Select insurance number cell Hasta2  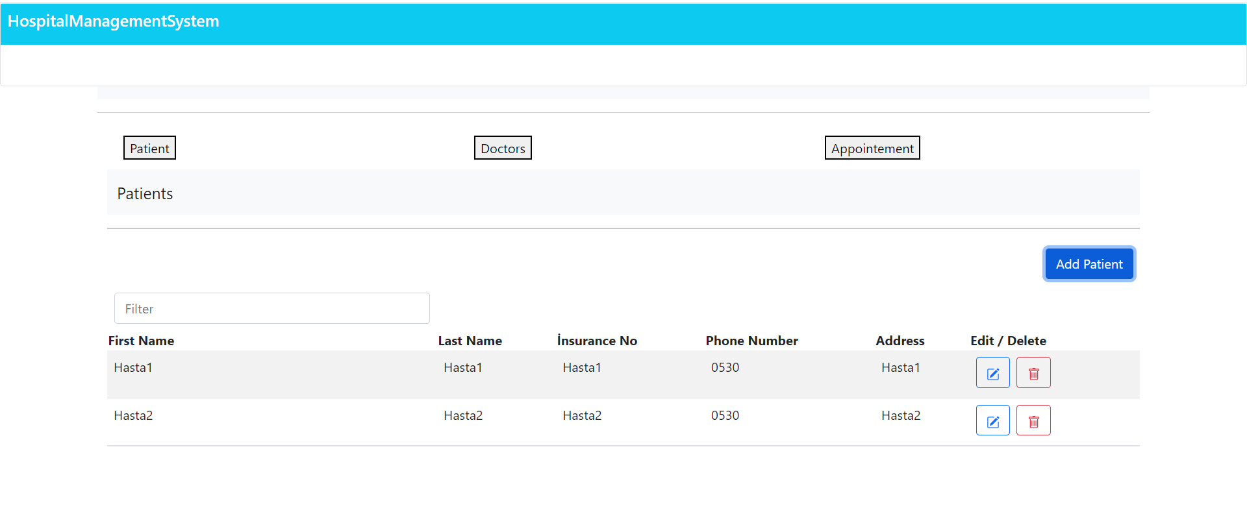click(x=582, y=415)
